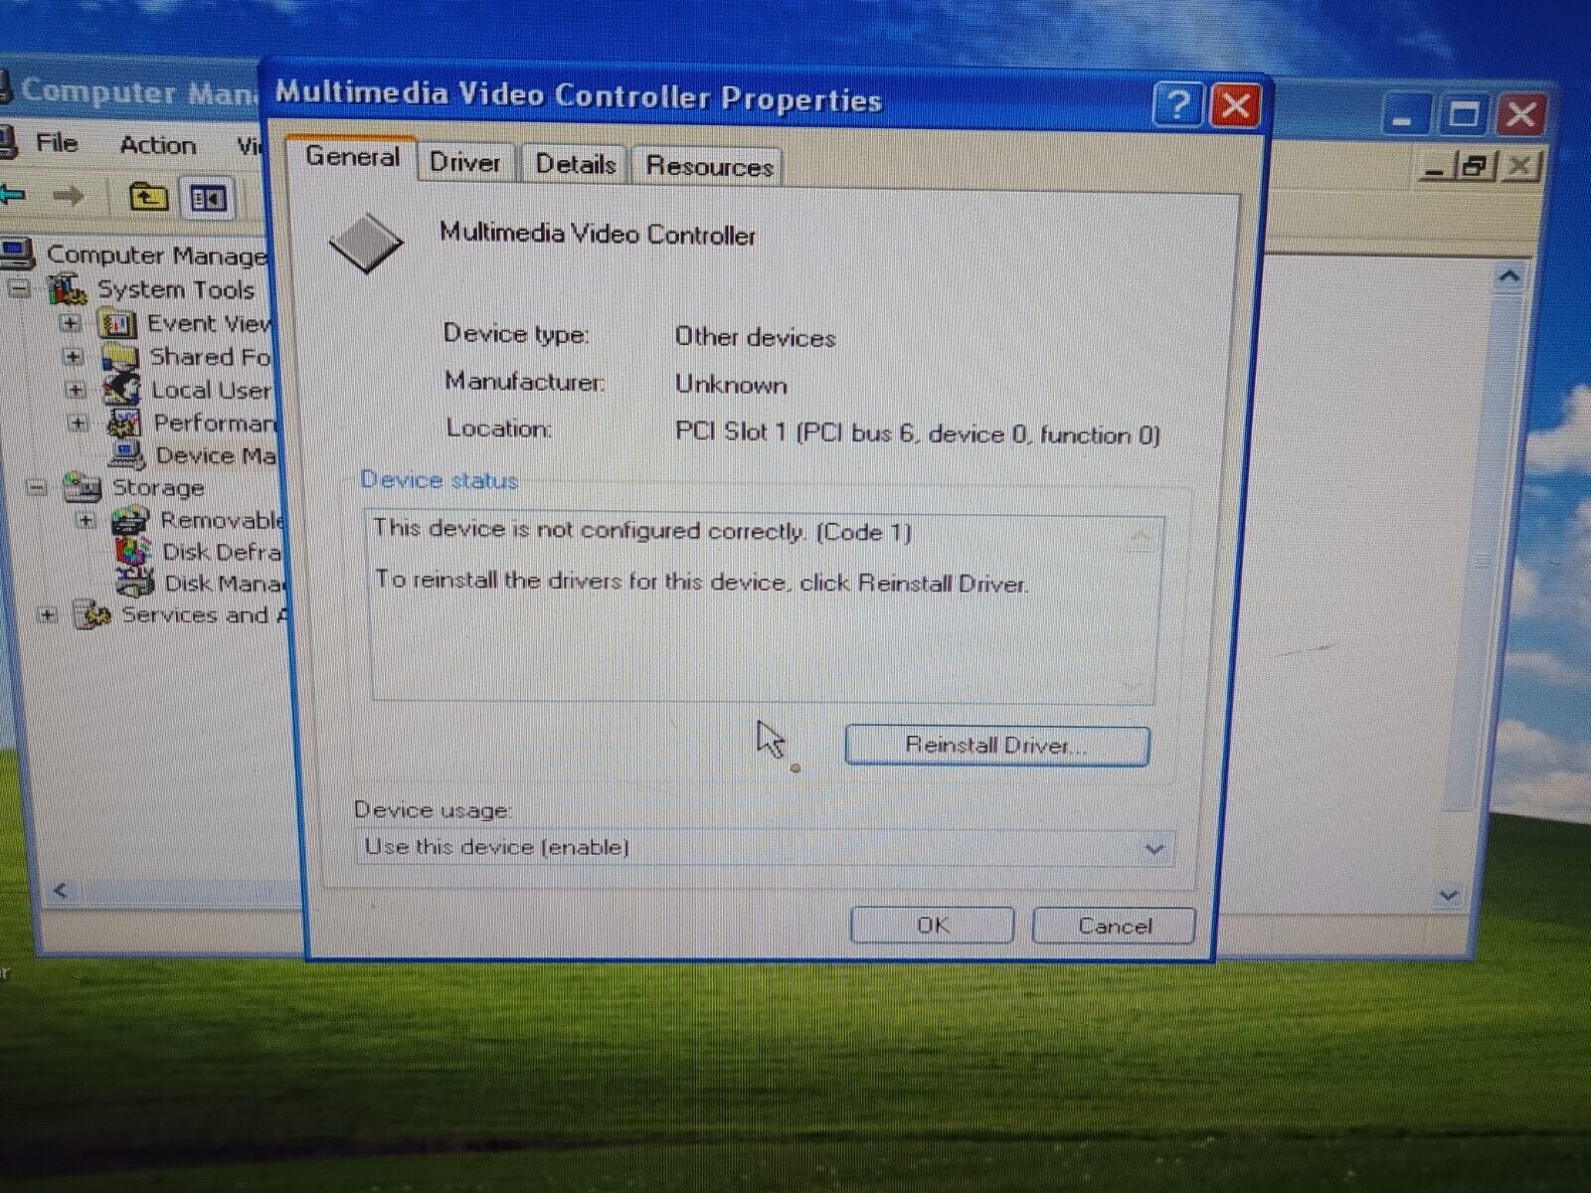This screenshot has width=1591, height=1193.
Task: Close the Computer Management window
Action: click(x=1521, y=116)
